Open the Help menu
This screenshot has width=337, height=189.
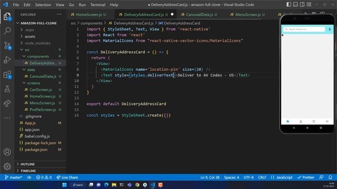coord(114,5)
